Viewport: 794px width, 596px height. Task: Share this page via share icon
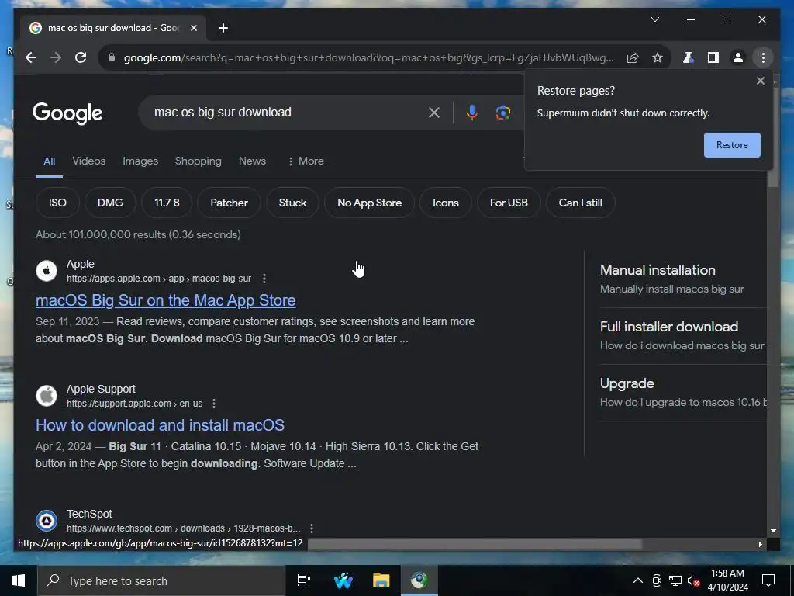(x=633, y=57)
